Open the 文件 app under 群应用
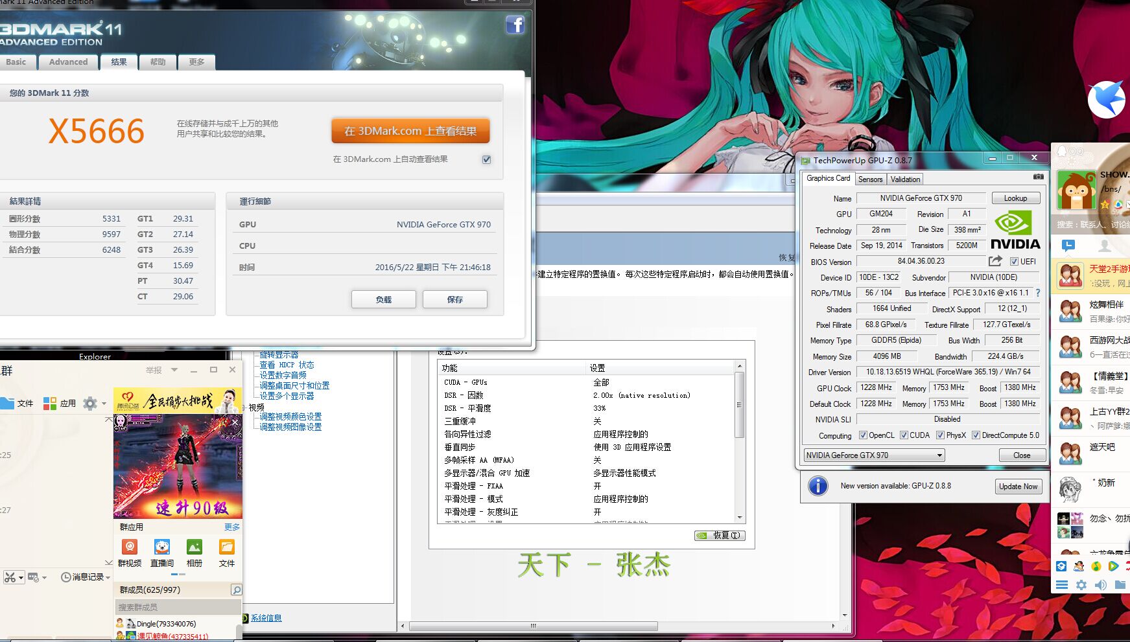The width and height of the screenshot is (1130, 642). (227, 553)
